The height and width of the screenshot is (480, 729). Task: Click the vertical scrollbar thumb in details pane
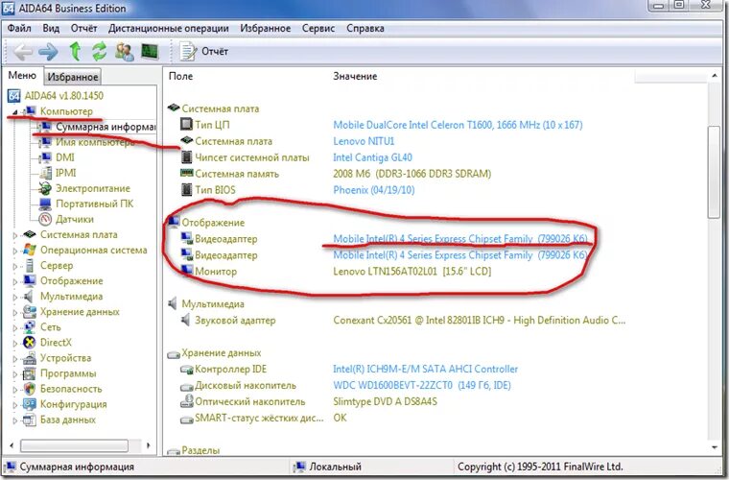pos(714,171)
